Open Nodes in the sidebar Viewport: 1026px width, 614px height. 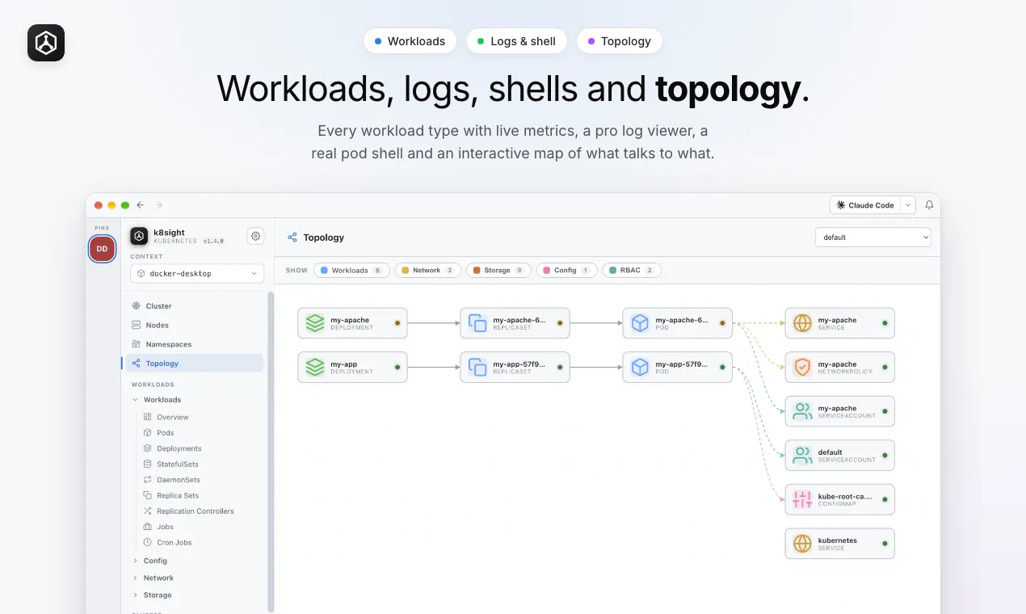coord(195,325)
